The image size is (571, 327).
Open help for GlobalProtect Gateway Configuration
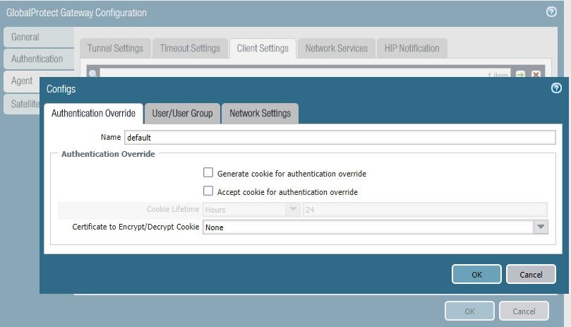pos(551,12)
